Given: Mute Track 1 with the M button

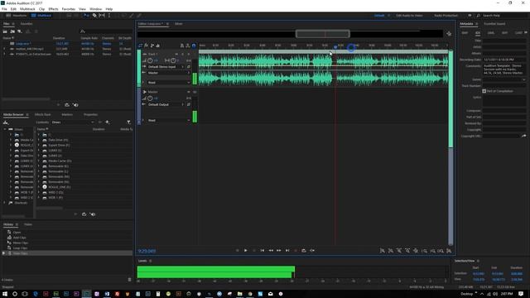Looking at the screenshot, I should tap(176, 54).
